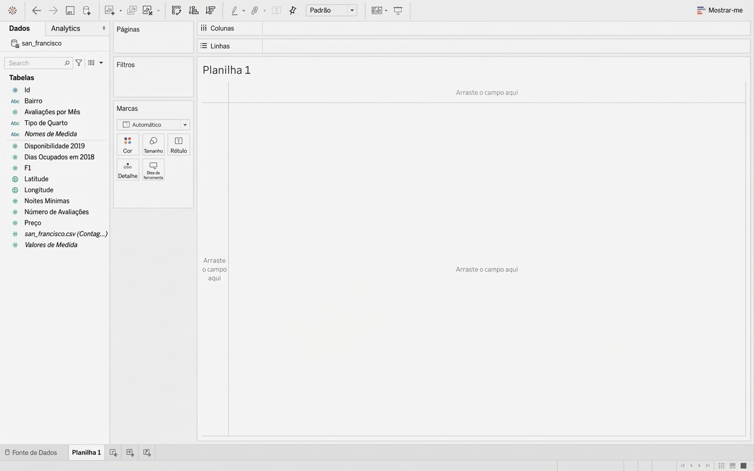Sort ascending using the toolbar icon
This screenshot has height=471, width=754.
point(193,10)
